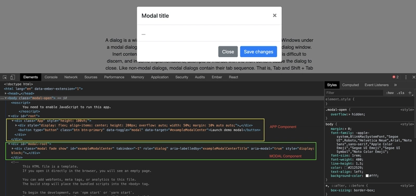Click the Save changes button
416x196 pixels.
tap(258, 51)
